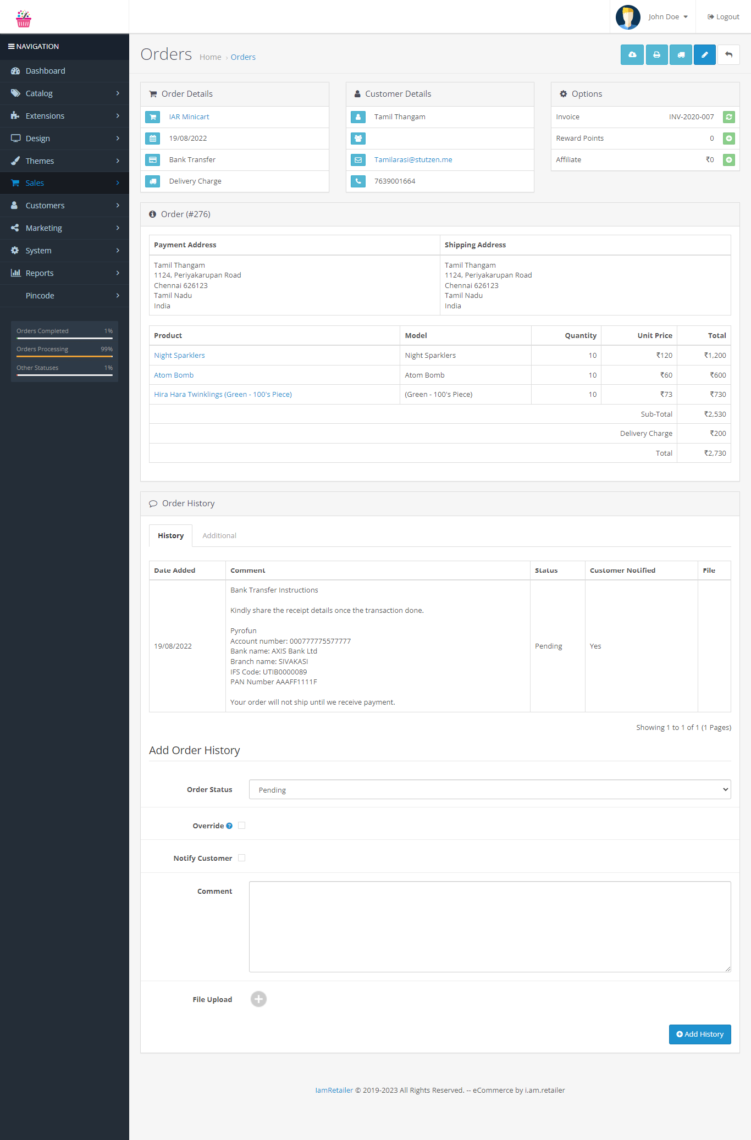The width and height of the screenshot is (751, 1140).
Task: Click the customer group icon in Customer Details
Action: (358, 139)
